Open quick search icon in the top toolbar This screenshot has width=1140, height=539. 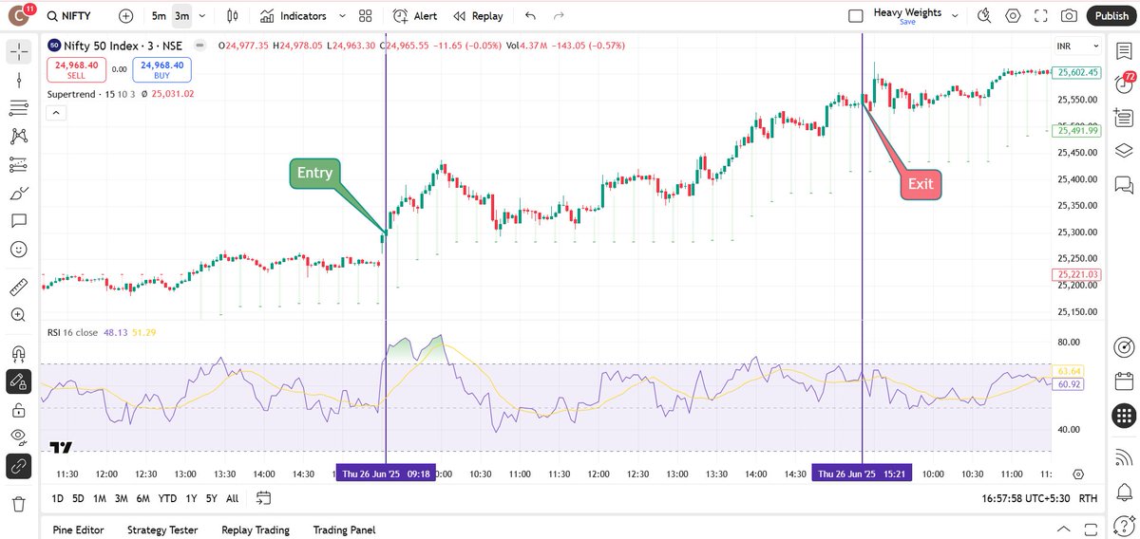click(984, 16)
